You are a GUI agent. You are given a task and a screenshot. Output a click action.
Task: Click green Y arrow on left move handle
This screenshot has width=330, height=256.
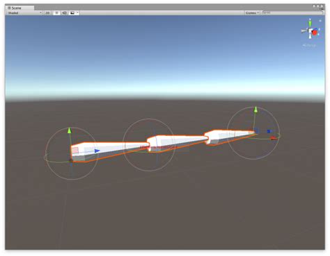coord(70,130)
